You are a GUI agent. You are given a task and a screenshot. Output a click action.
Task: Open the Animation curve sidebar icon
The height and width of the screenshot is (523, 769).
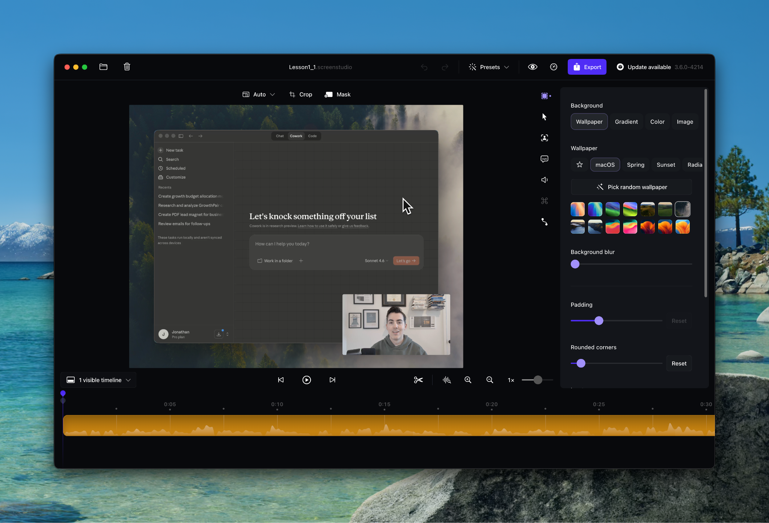tap(544, 222)
